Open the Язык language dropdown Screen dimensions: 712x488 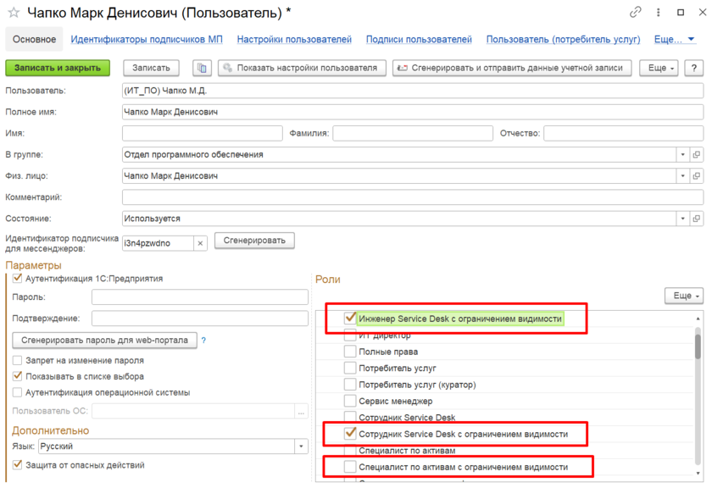(302, 446)
